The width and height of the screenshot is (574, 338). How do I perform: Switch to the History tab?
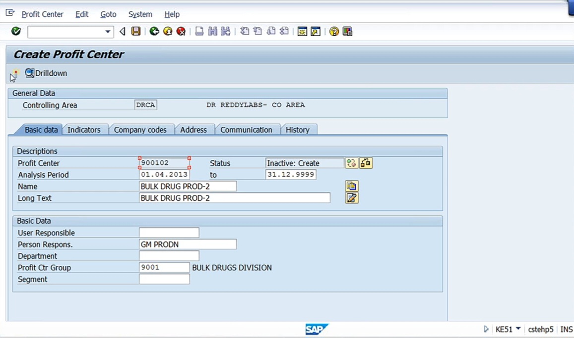pos(298,130)
